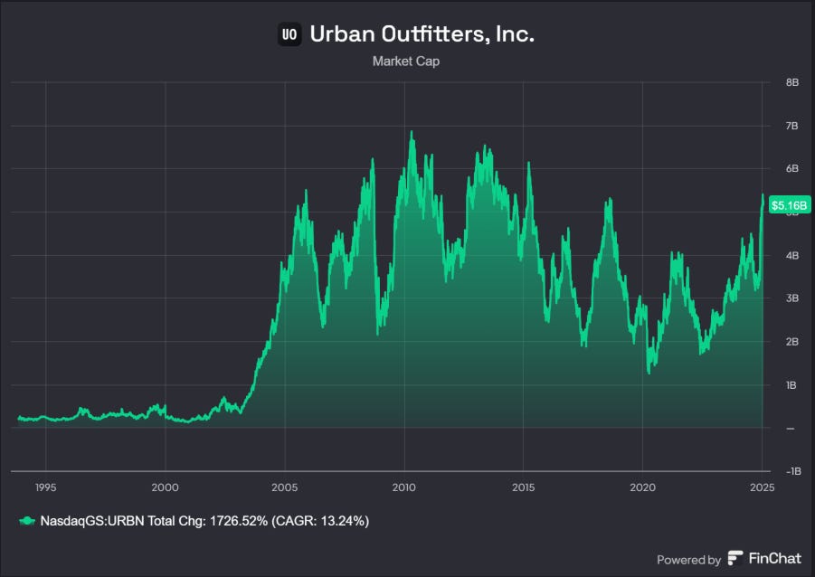This screenshot has height=577, width=815.
Task: Click the FinChat brand name
Action: (775, 558)
